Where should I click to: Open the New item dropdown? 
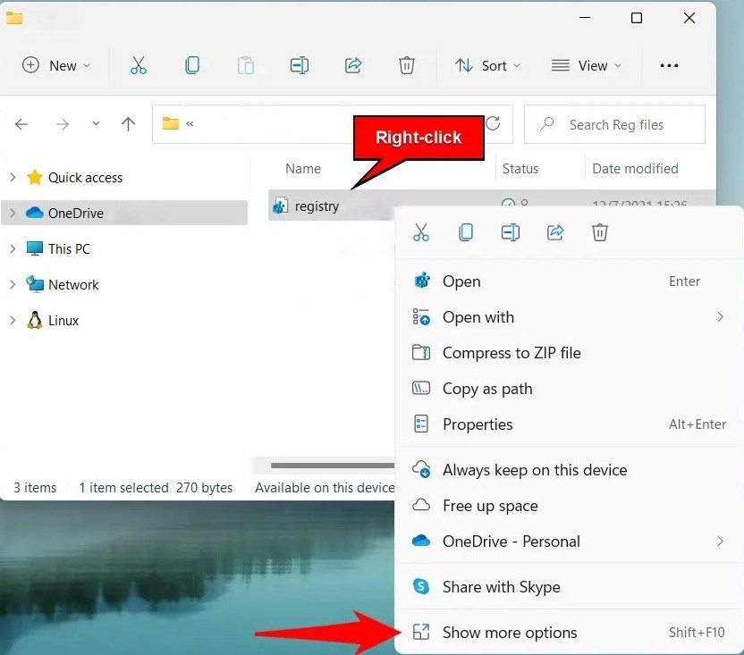click(56, 65)
